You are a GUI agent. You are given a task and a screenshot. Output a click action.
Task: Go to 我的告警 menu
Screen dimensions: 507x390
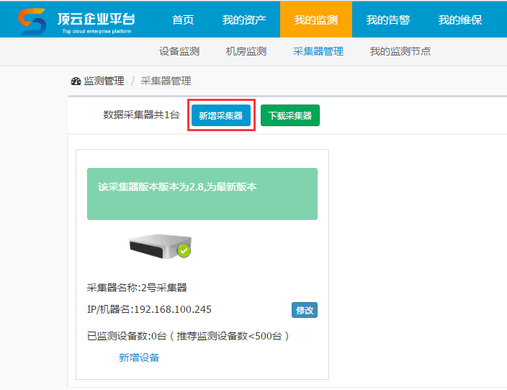click(388, 19)
